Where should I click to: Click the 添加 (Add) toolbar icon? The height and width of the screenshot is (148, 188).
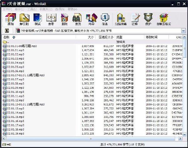pos(11,19)
